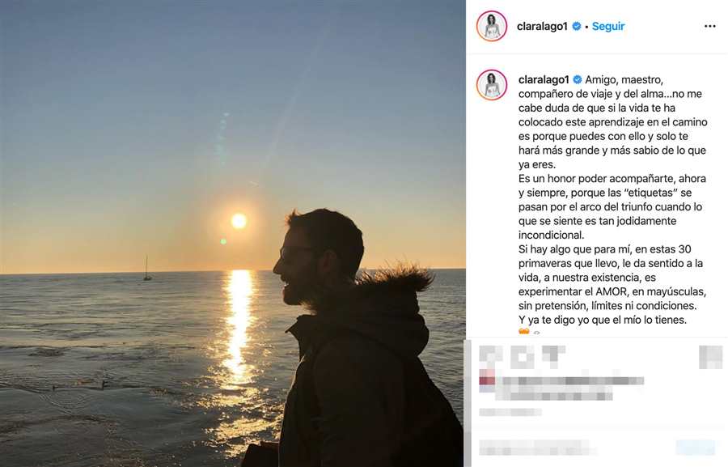Click the profile avatar beside the caption

tap(492, 85)
